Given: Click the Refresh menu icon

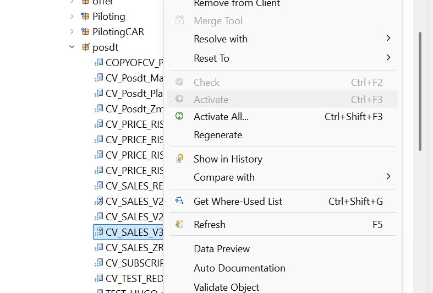Looking at the screenshot, I should [x=179, y=224].
